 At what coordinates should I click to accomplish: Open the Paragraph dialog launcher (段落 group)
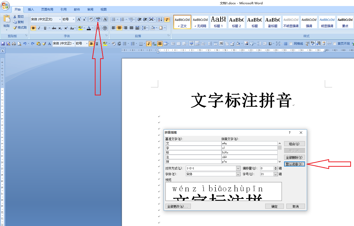click(169, 36)
